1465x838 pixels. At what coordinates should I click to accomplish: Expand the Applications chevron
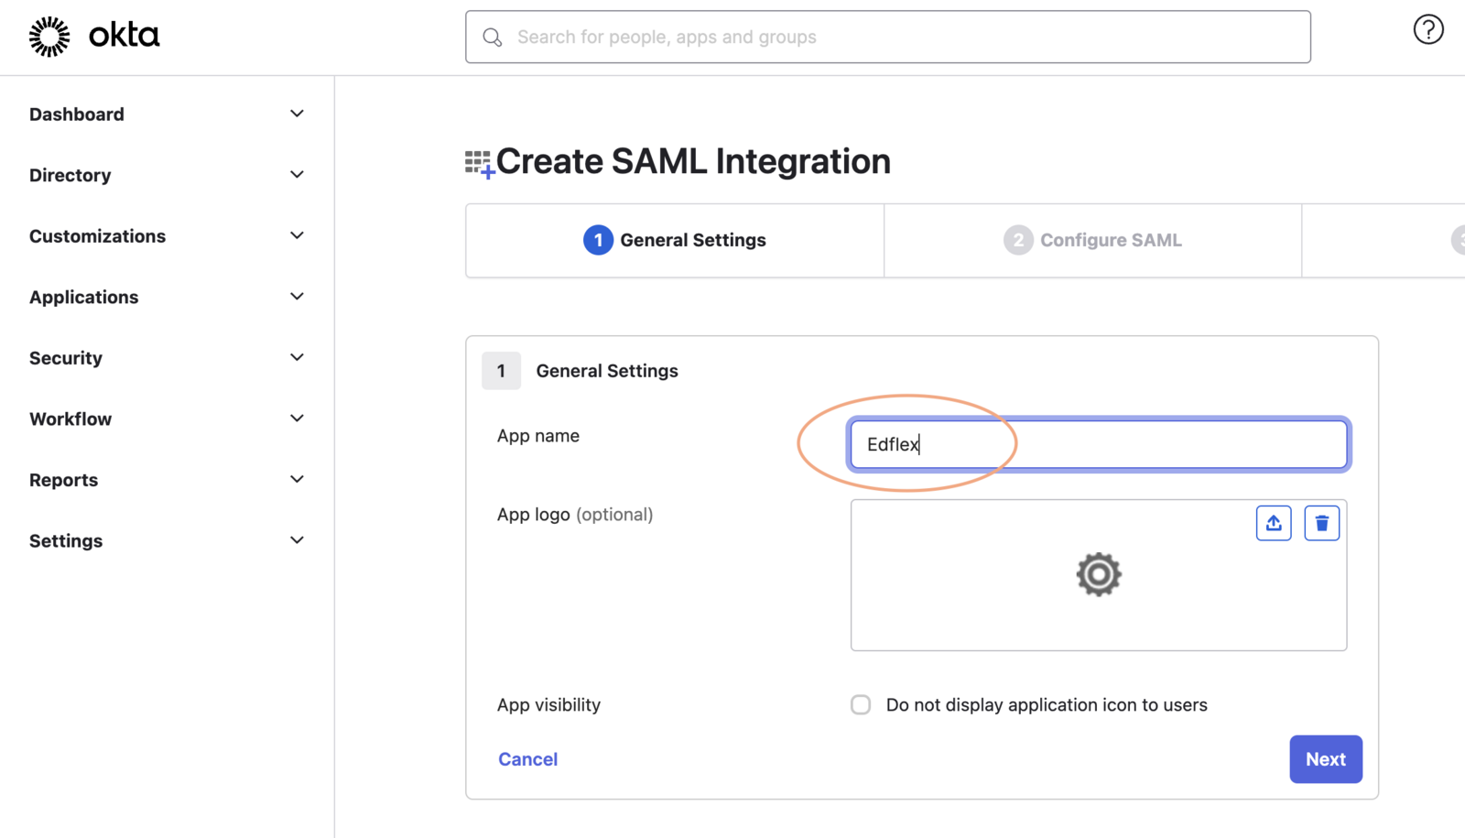point(297,296)
